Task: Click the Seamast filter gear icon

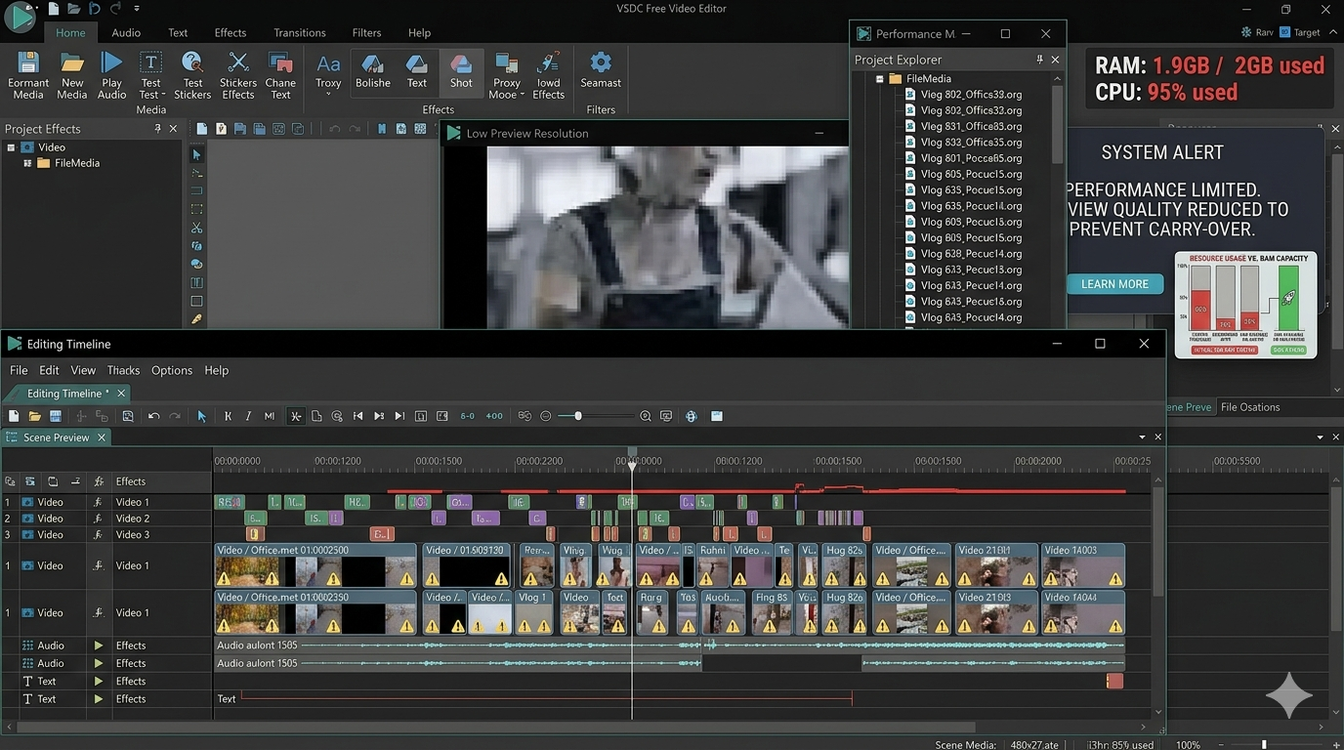Action: tap(601, 63)
